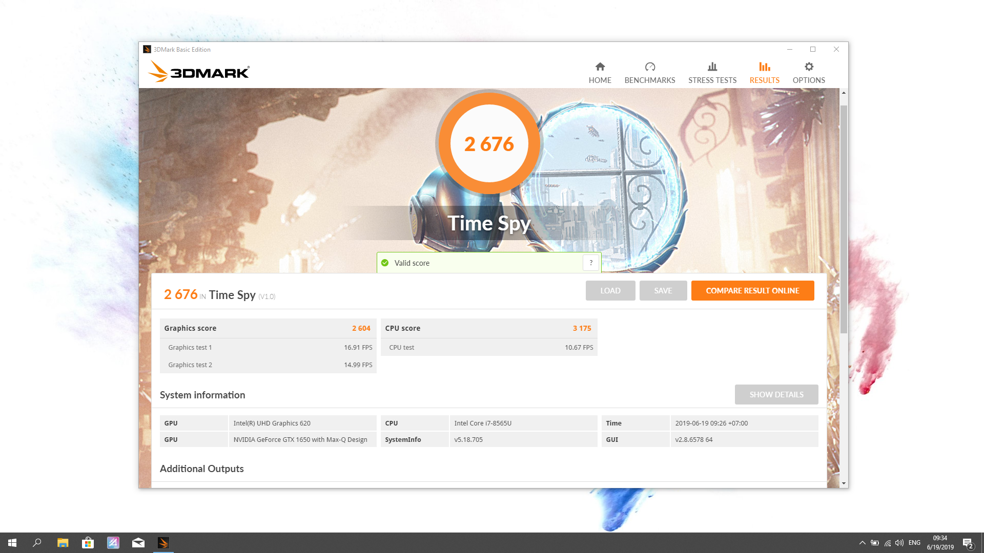Click the scrollbar up arrow

point(844,93)
